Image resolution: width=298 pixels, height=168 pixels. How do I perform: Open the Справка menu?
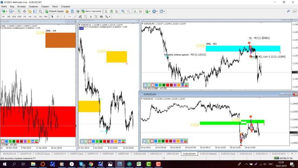pyautogui.click(x=66, y=7)
